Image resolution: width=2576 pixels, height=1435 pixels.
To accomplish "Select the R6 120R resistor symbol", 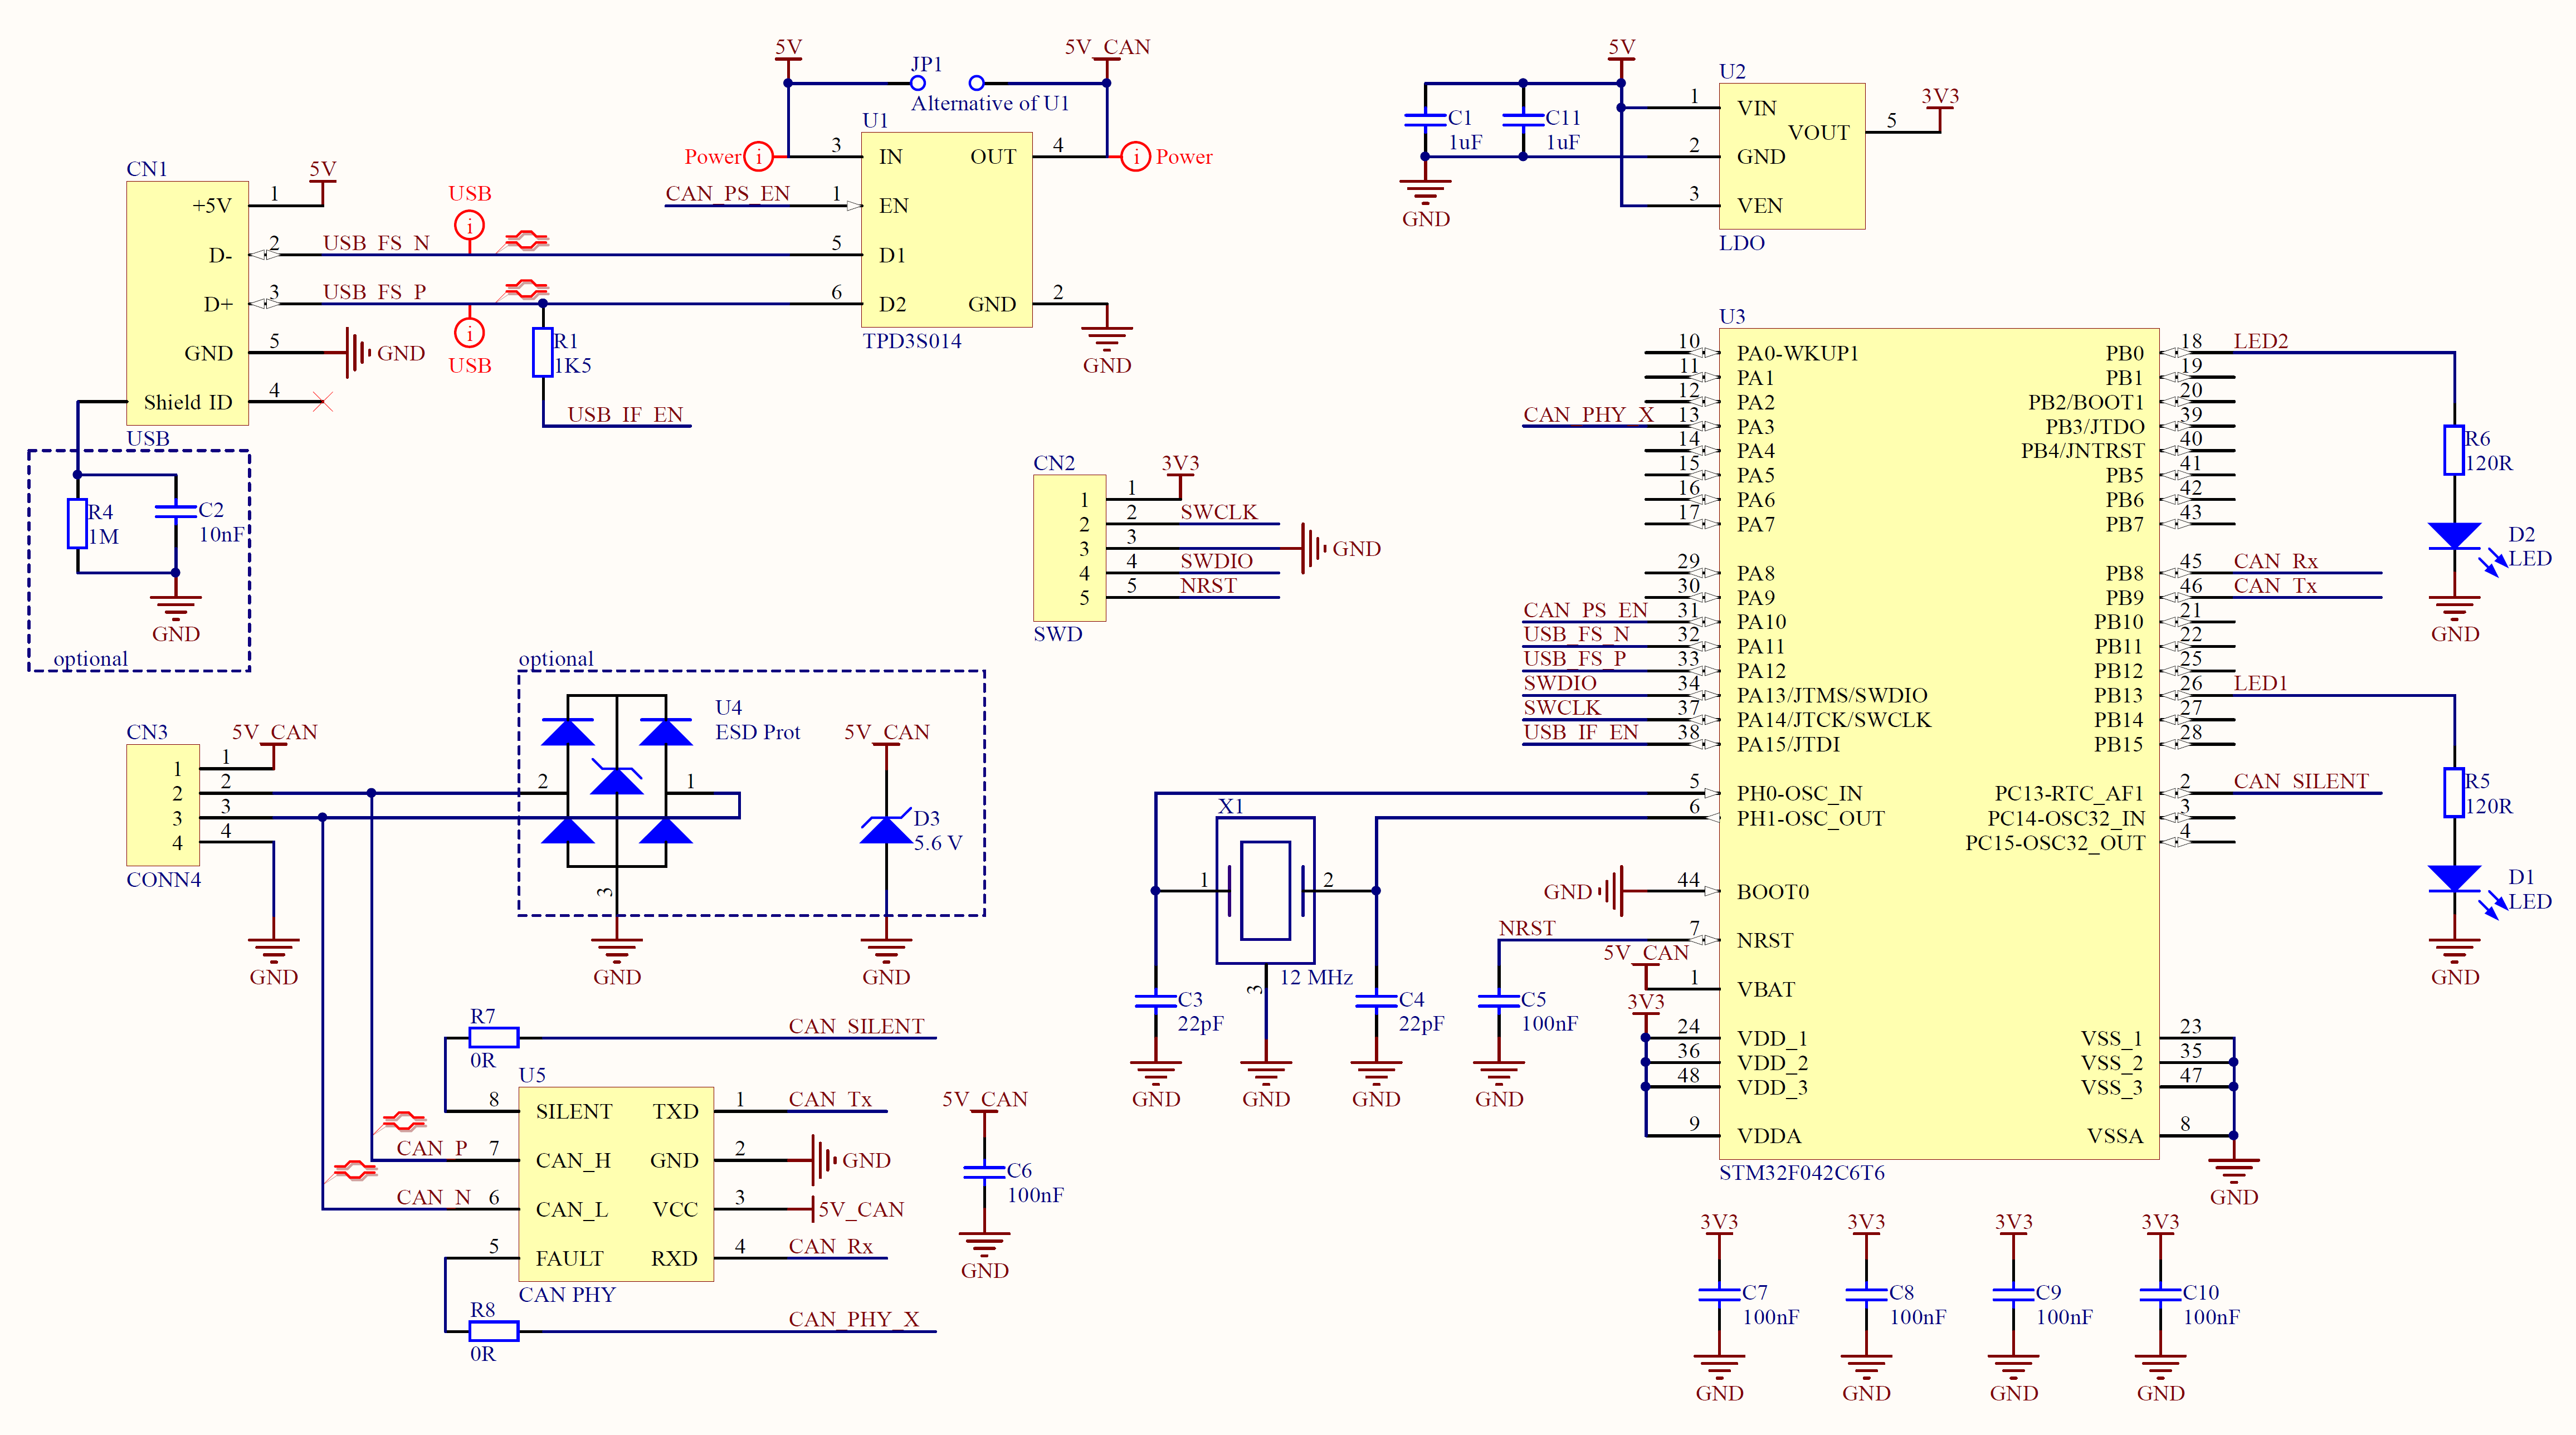I will (x=2453, y=450).
